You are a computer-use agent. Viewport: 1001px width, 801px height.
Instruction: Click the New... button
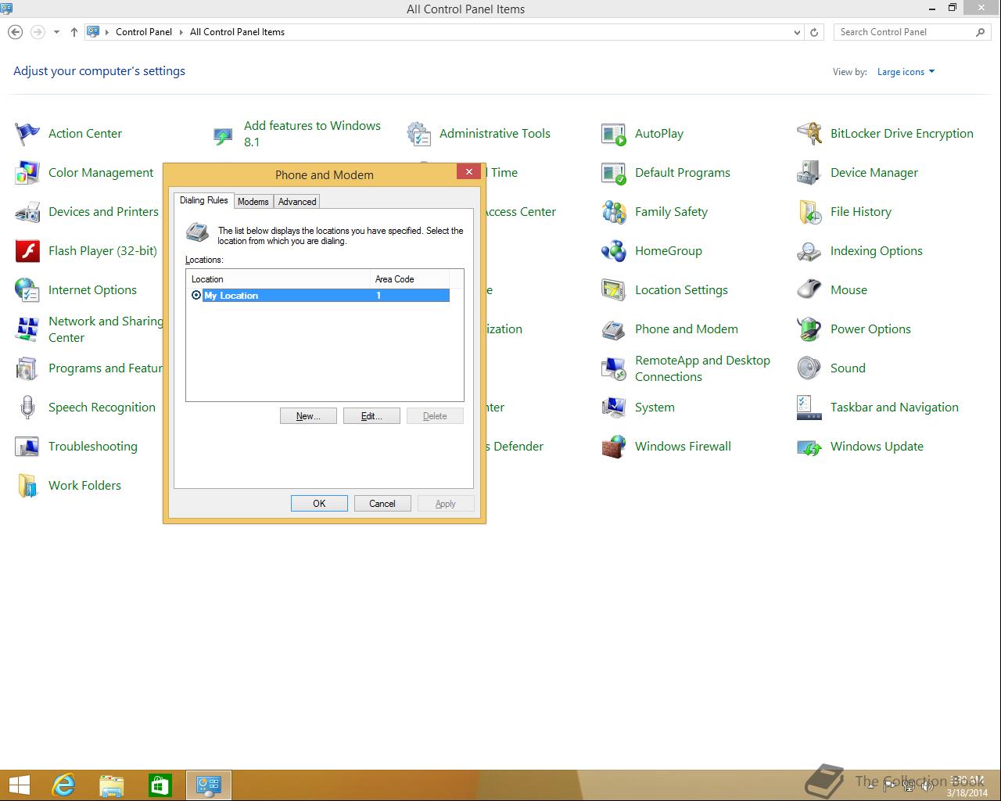coord(308,416)
